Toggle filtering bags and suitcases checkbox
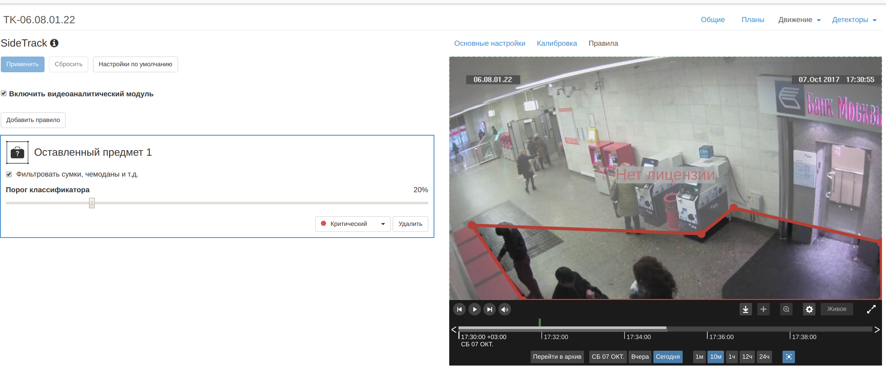The width and height of the screenshot is (886, 382). (9, 174)
